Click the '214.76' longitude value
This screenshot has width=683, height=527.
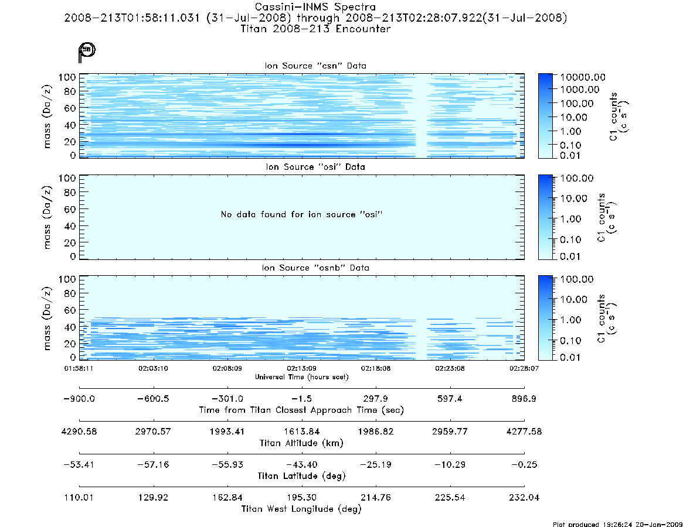pos(376,497)
